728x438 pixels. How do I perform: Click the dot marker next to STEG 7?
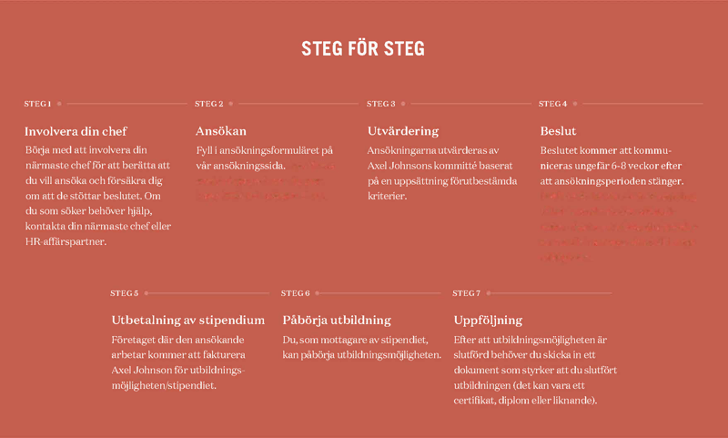489,293
